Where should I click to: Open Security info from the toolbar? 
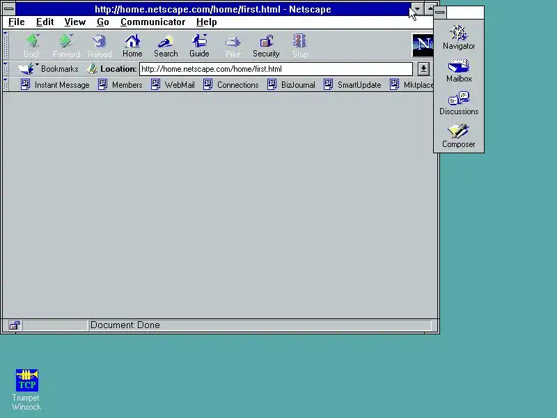(x=266, y=45)
